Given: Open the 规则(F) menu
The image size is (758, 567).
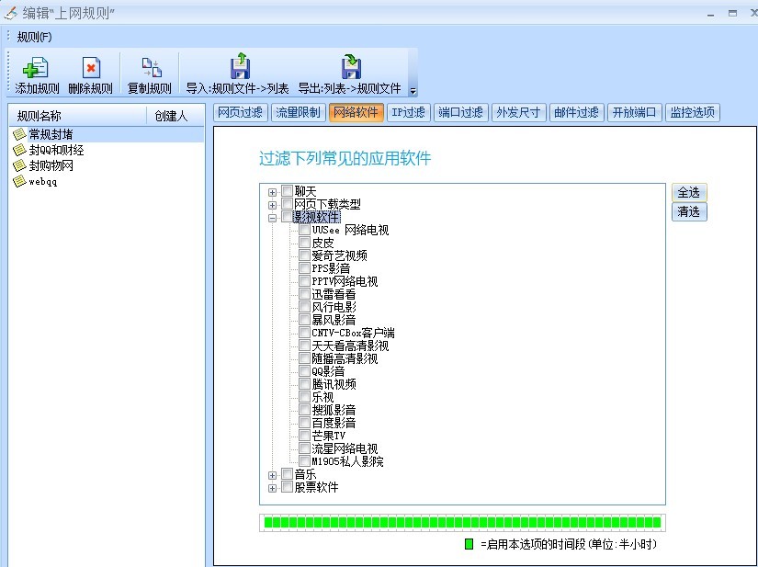Looking at the screenshot, I should 34,37.
